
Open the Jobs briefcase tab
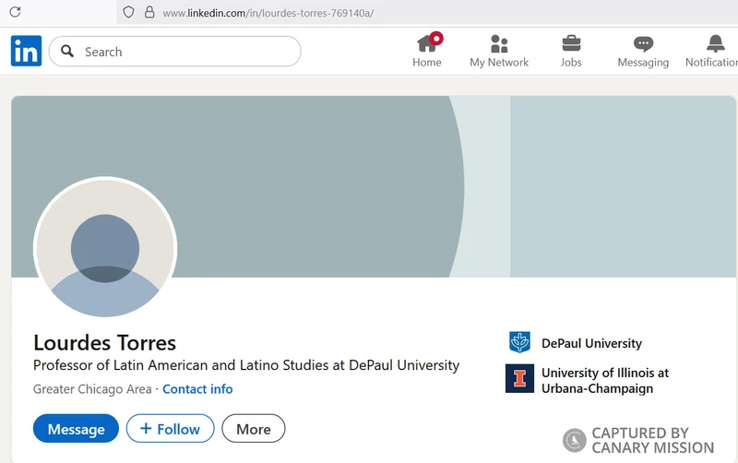571,51
